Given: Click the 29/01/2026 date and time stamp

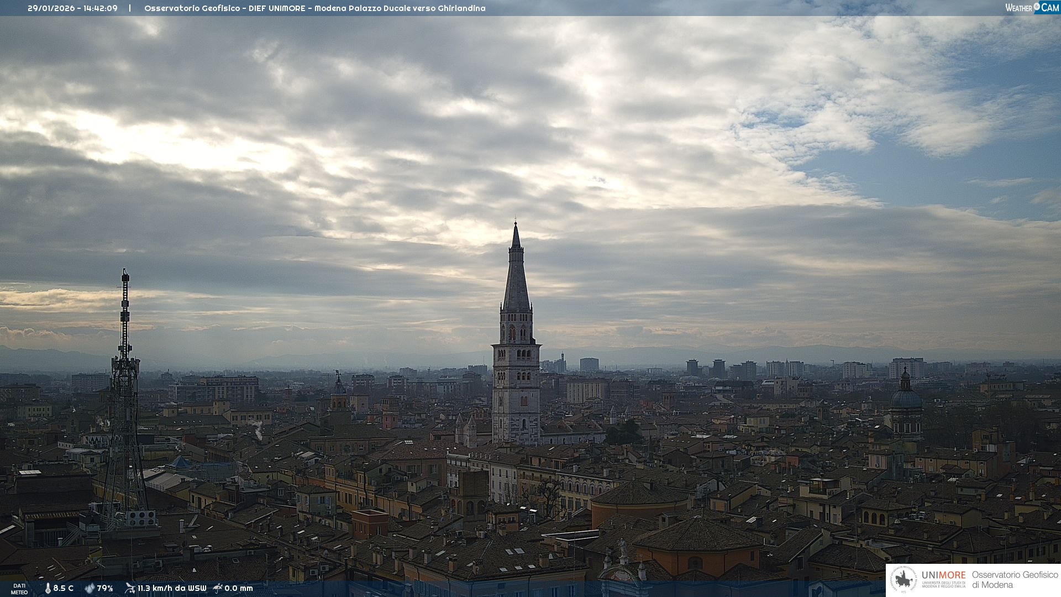Looking at the screenshot, I should coord(72,8).
